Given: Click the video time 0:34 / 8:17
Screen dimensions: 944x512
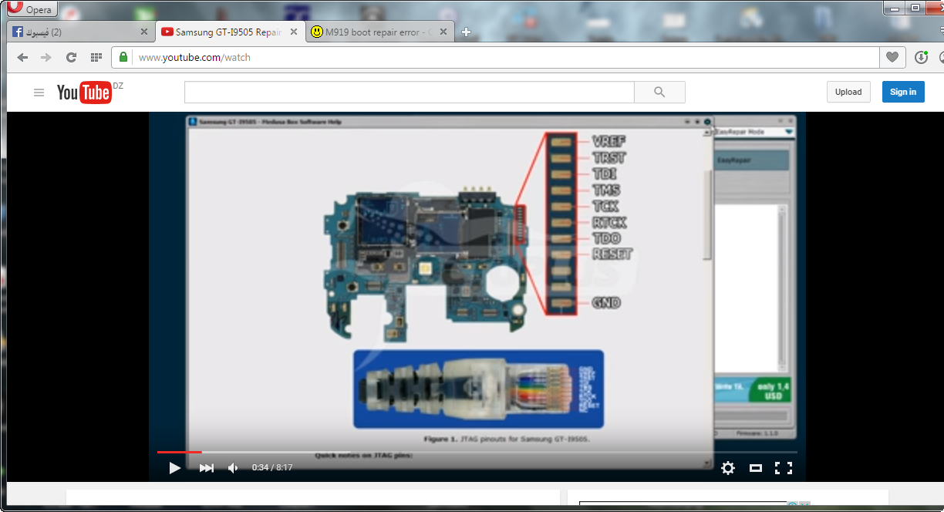Looking at the screenshot, I should (272, 467).
